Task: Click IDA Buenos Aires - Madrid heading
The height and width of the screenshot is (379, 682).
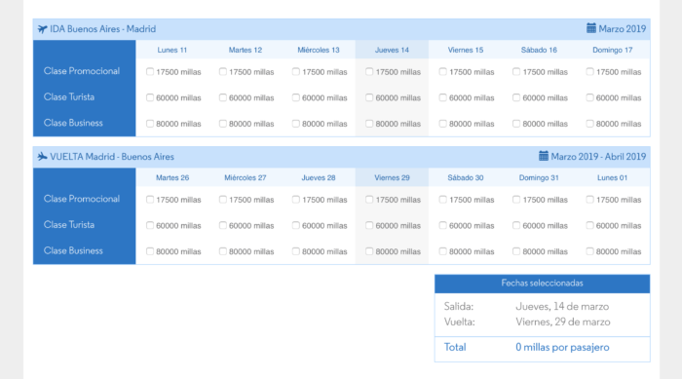Action: [102, 29]
